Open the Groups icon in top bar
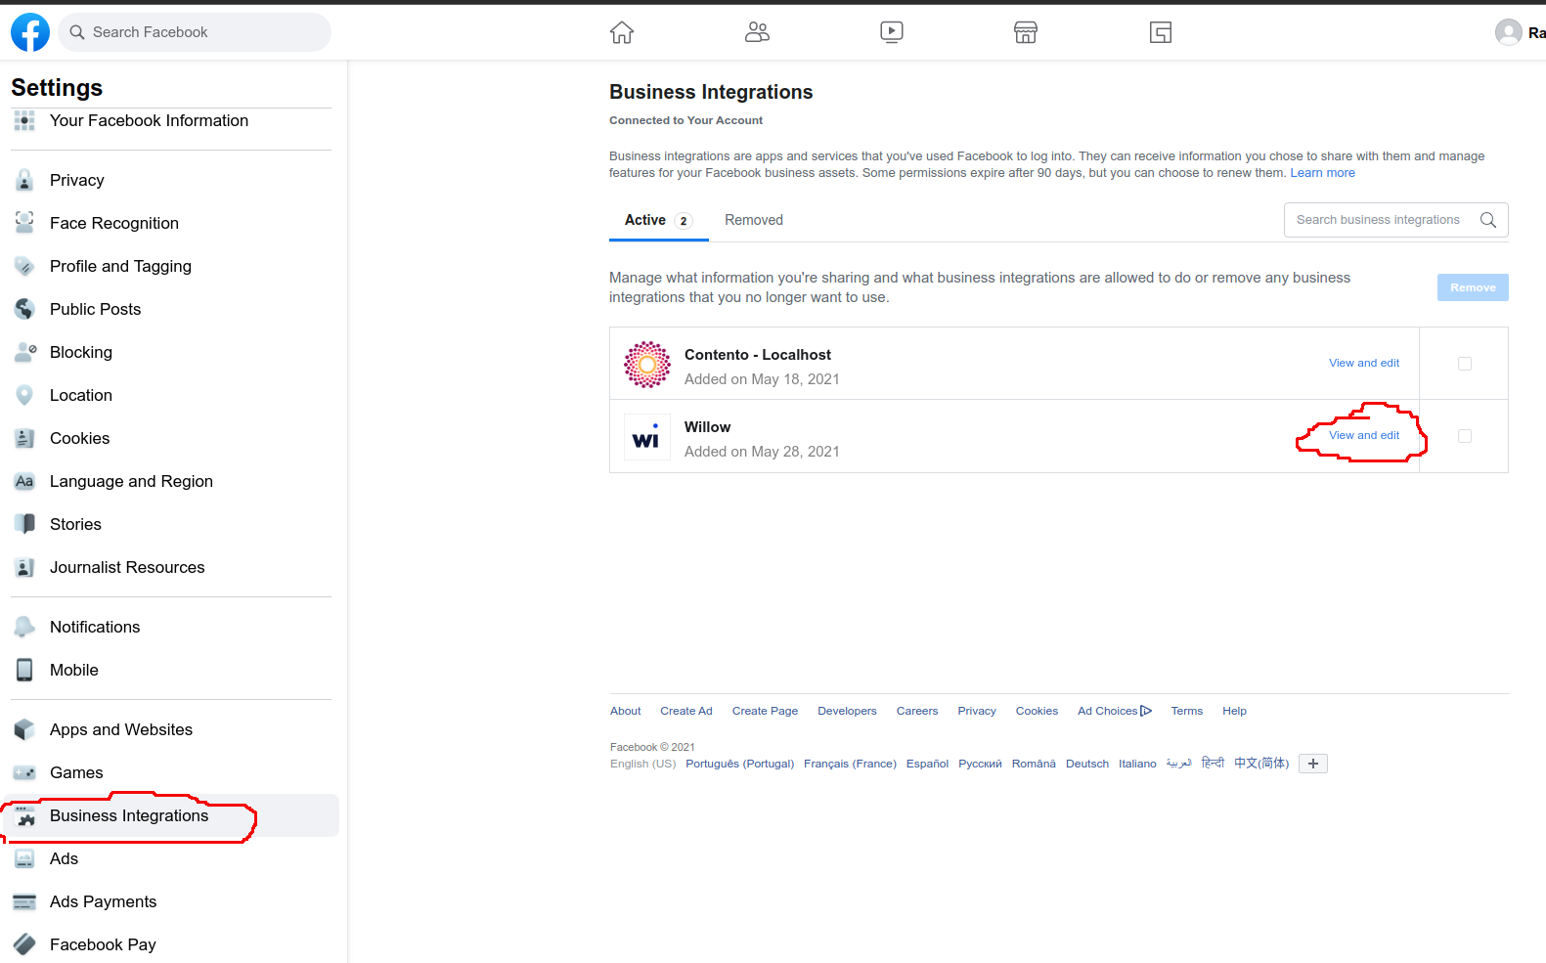Viewport: 1546px width, 963px height. point(1161,32)
